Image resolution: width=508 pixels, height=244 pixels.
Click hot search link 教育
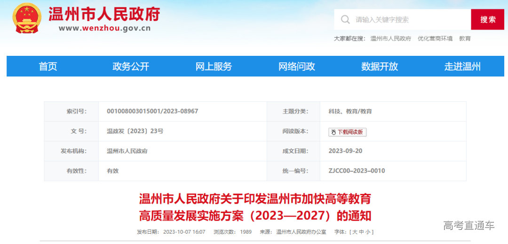(x=465, y=38)
